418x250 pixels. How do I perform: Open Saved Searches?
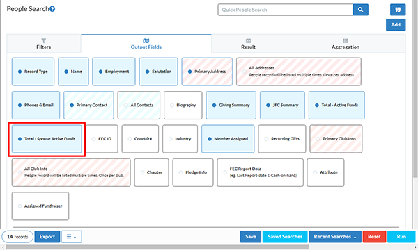pos(285,236)
